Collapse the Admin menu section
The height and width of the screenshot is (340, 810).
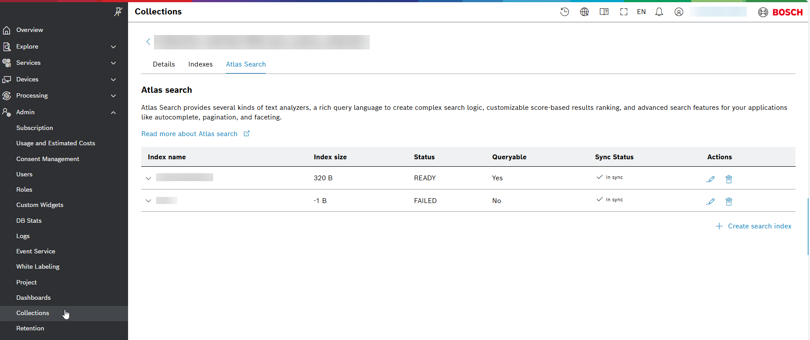(x=113, y=112)
